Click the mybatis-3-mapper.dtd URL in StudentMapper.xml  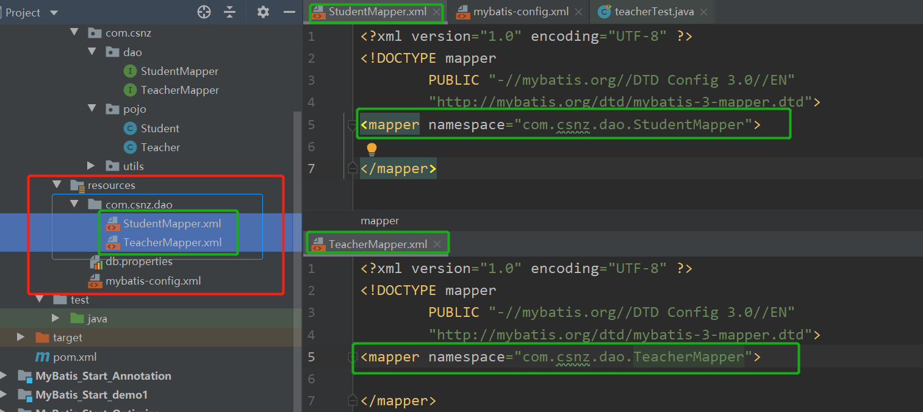(x=620, y=102)
